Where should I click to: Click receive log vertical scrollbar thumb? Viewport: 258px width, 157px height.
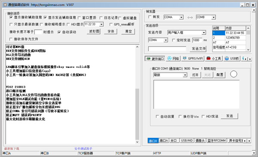[137, 114]
